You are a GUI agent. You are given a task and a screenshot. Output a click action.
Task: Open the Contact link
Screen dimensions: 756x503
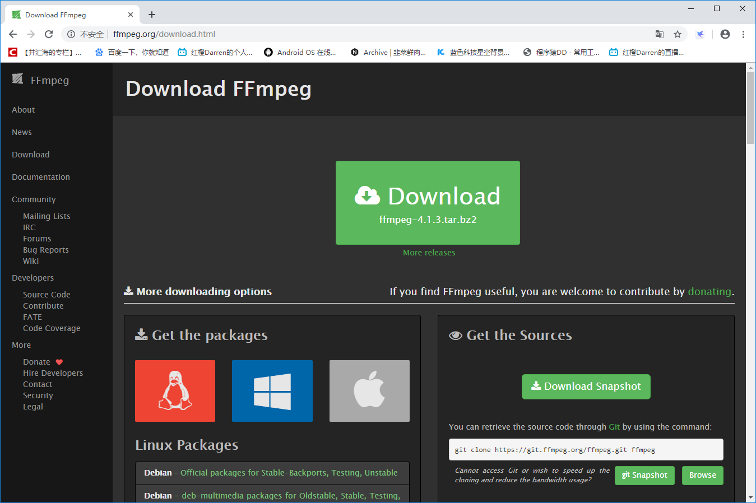coord(38,384)
